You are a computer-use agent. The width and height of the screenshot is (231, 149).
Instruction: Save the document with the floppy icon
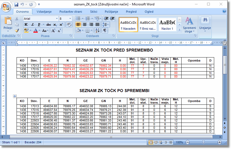(x=16, y=5)
